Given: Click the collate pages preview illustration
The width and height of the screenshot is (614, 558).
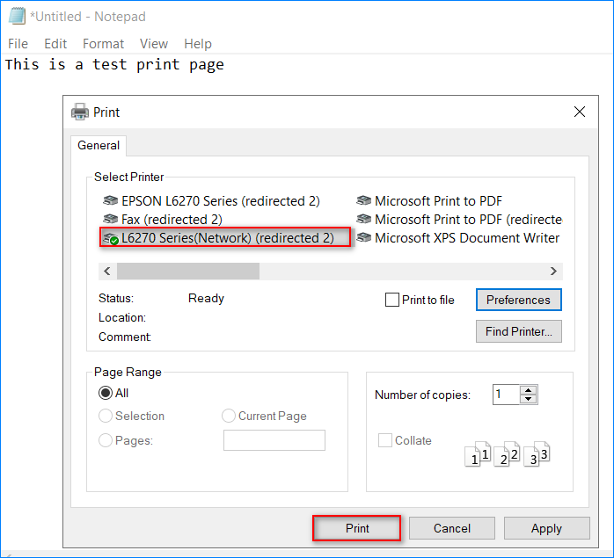Looking at the screenshot, I should click(x=508, y=454).
